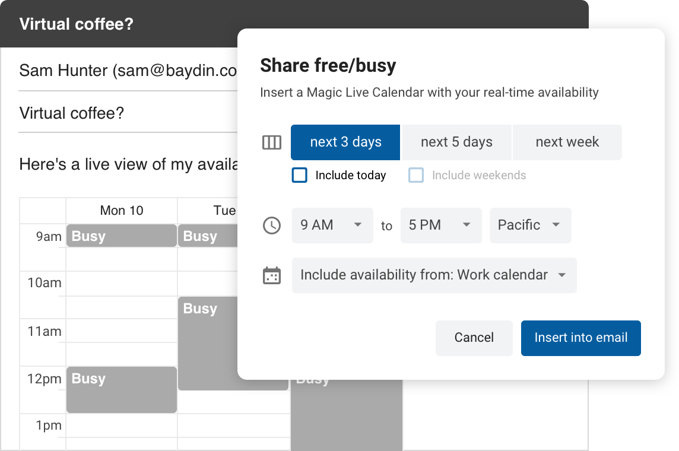This screenshot has height=451, width=679.
Task: Expand the Include availability from Work calendar selector
Action: click(x=434, y=275)
